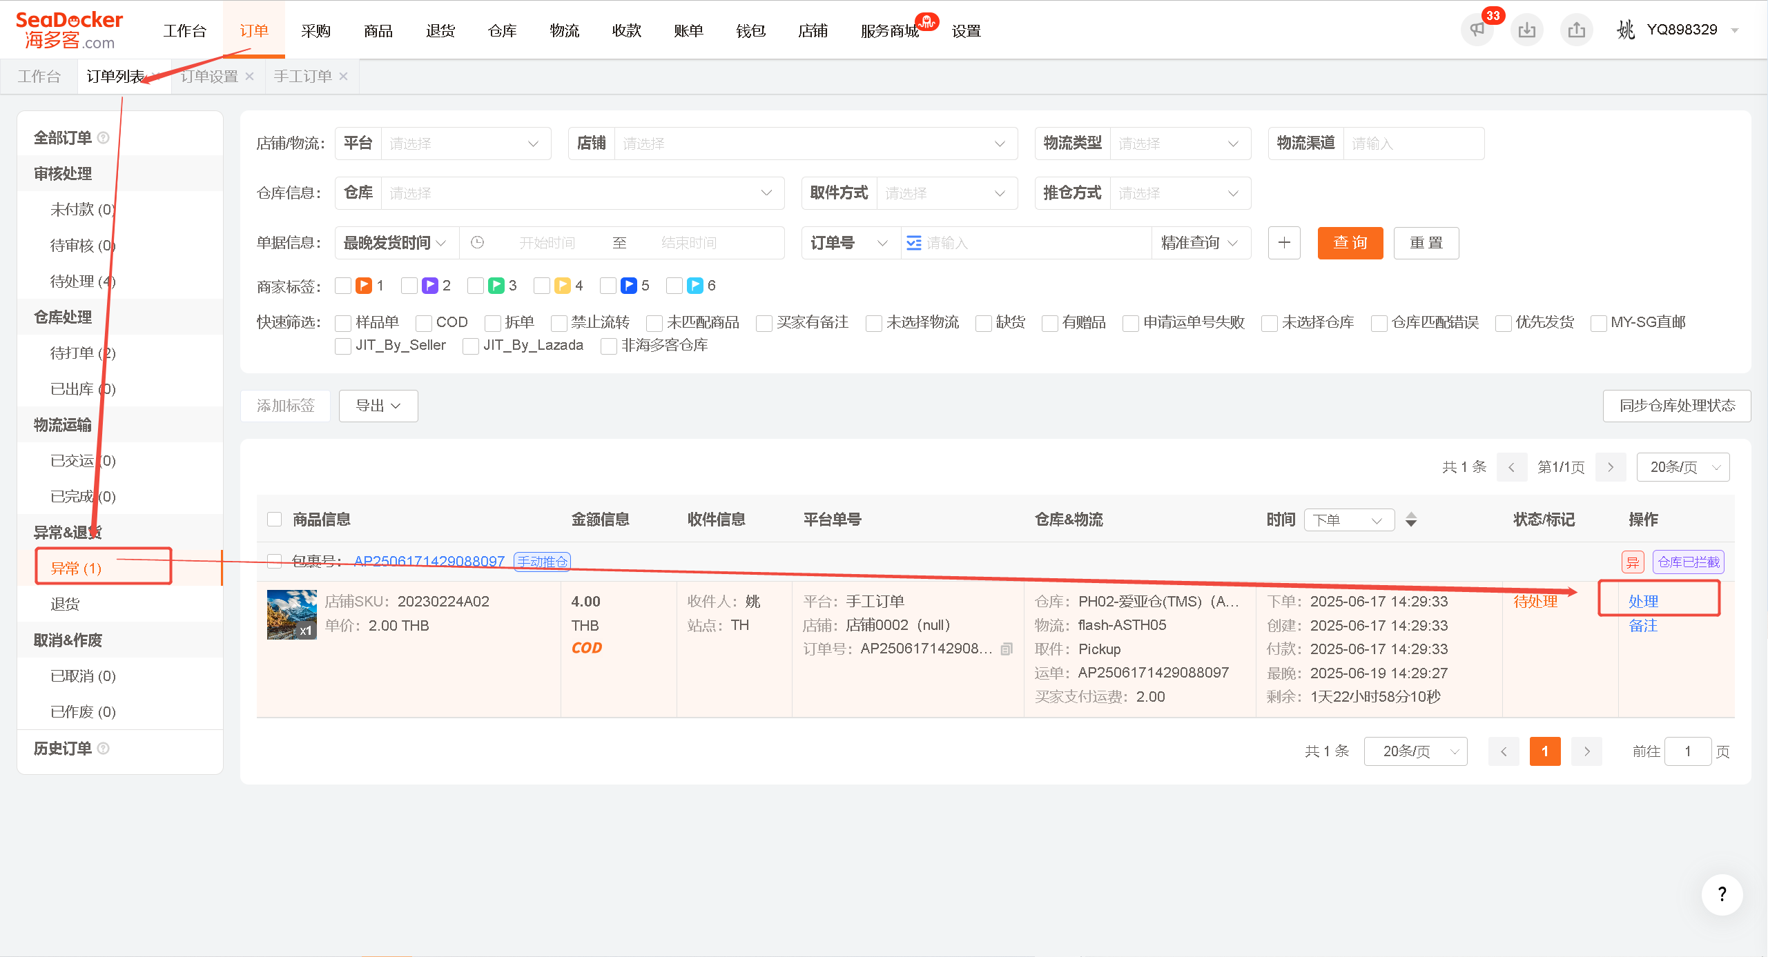Open the announcements megaphone icon
Image resolution: width=1768 pixels, height=957 pixels.
tap(1477, 30)
